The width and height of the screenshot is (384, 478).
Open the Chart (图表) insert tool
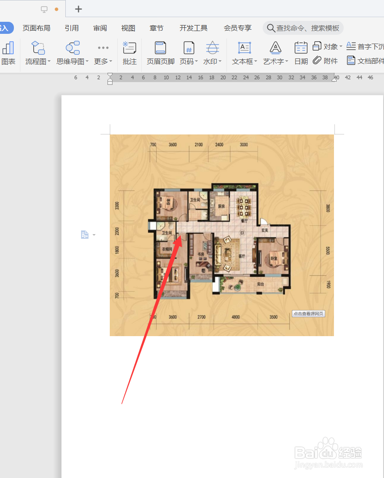tap(8, 54)
